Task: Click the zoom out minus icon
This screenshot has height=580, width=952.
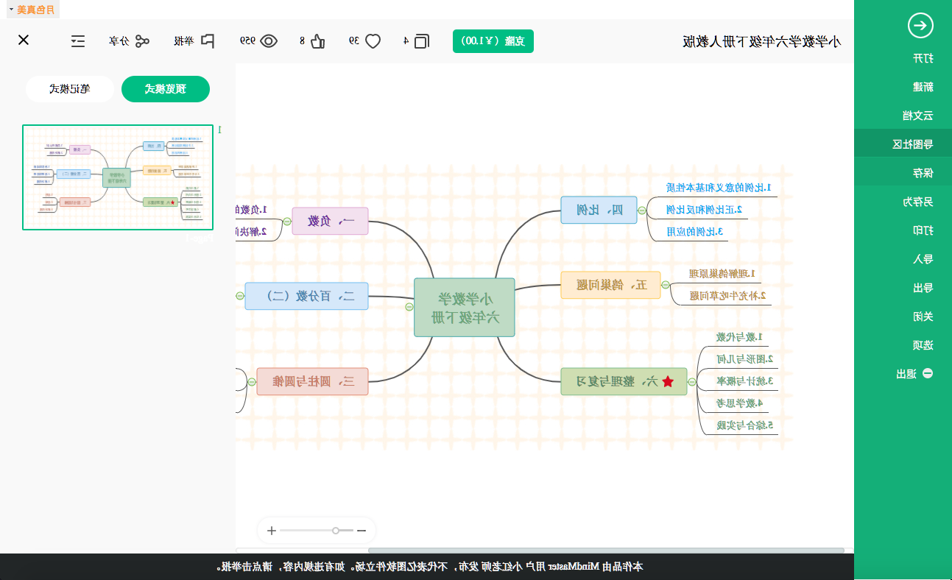Action: click(362, 531)
